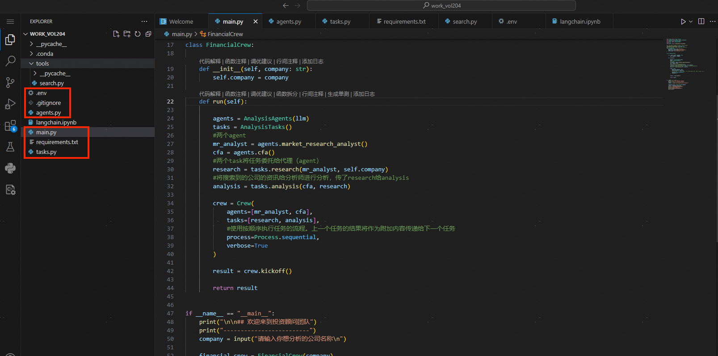
Task: Open search.py in the explorer tree
Action: coord(88,83)
